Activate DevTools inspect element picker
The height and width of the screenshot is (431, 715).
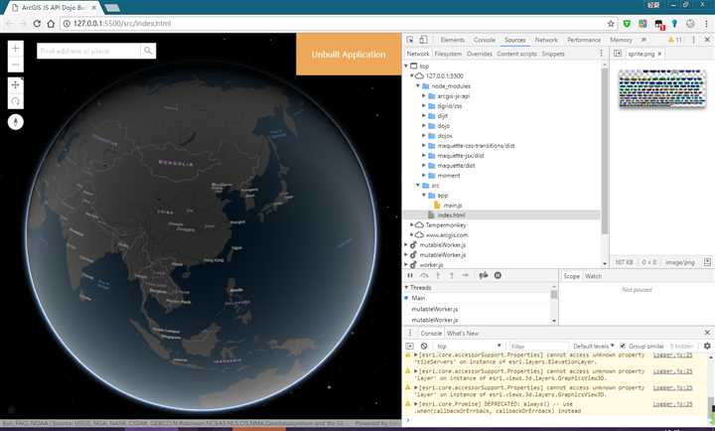click(410, 40)
